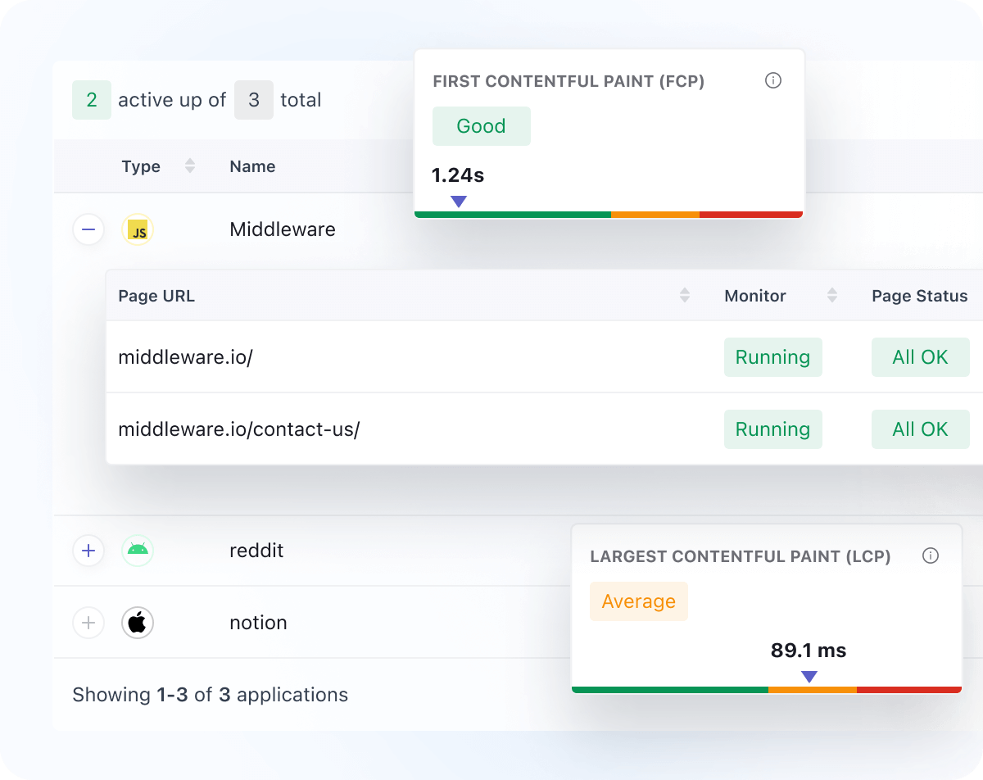Expand the notion application row
This screenshot has height=780, width=983.
[x=88, y=623]
